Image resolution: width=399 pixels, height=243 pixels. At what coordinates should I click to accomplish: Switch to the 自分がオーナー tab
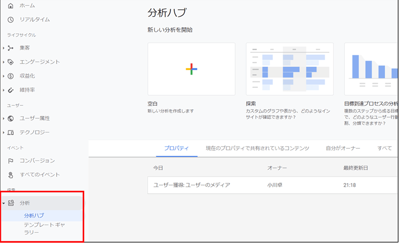point(343,148)
